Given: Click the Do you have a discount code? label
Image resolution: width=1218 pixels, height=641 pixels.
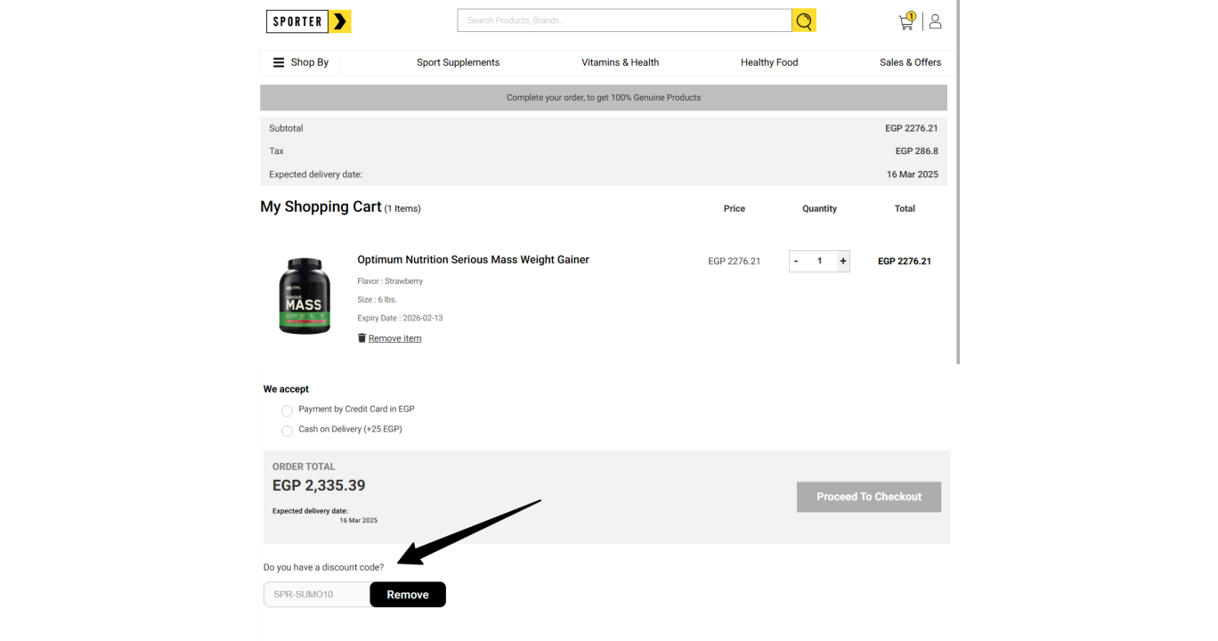Looking at the screenshot, I should (323, 567).
